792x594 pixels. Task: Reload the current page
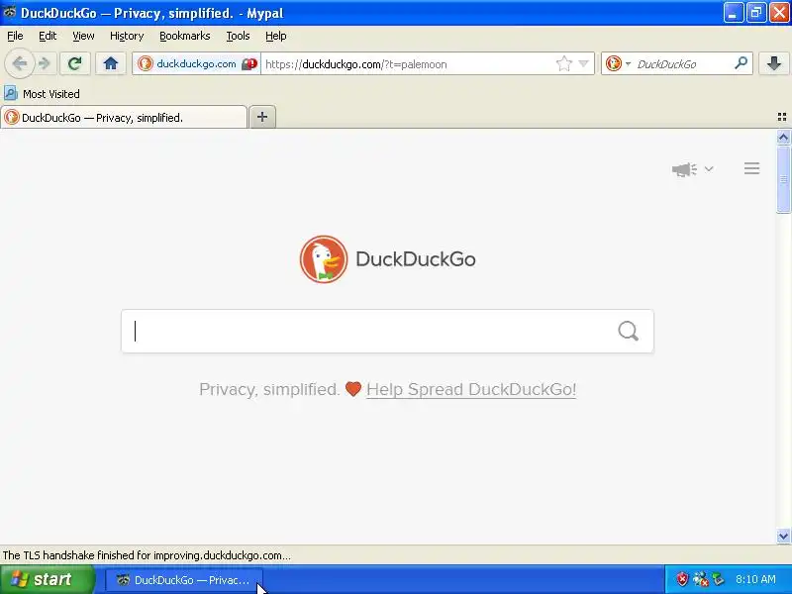tap(75, 63)
